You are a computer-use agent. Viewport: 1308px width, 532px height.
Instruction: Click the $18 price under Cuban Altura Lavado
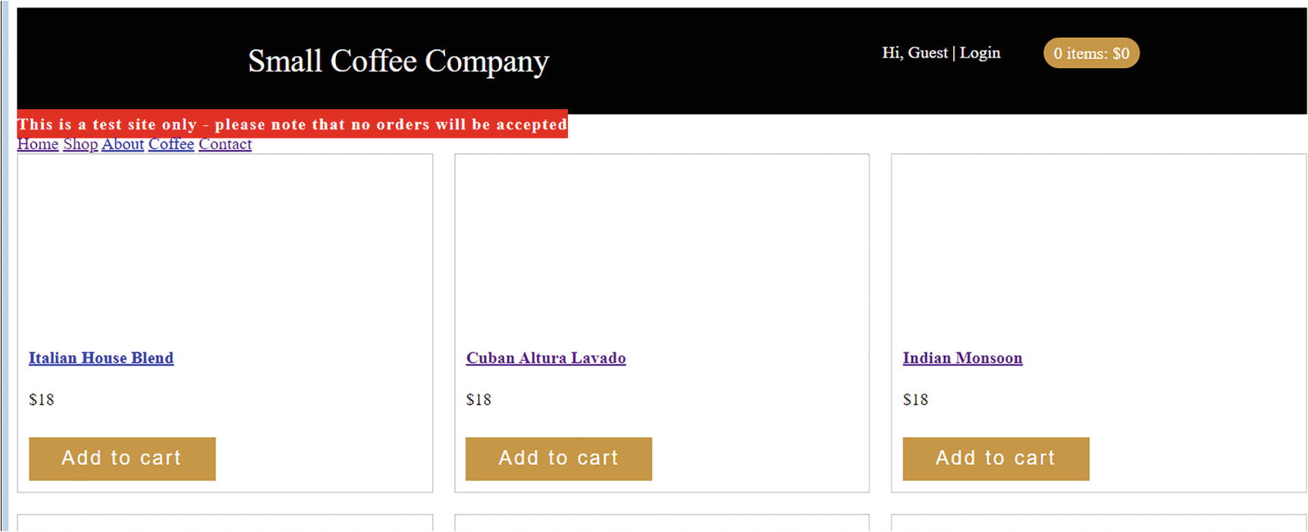[x=478, y=399]
